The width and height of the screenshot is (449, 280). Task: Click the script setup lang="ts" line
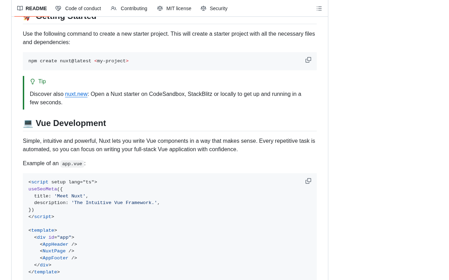tap(63, 182)
